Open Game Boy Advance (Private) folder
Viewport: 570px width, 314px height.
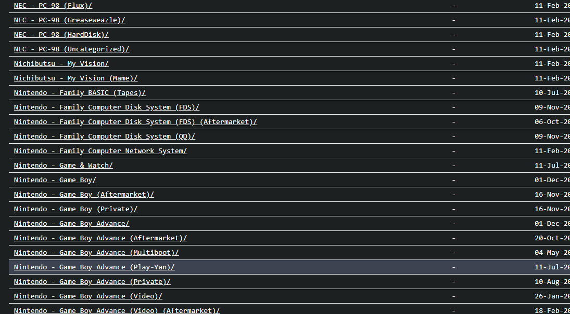[x=92, y=281]
